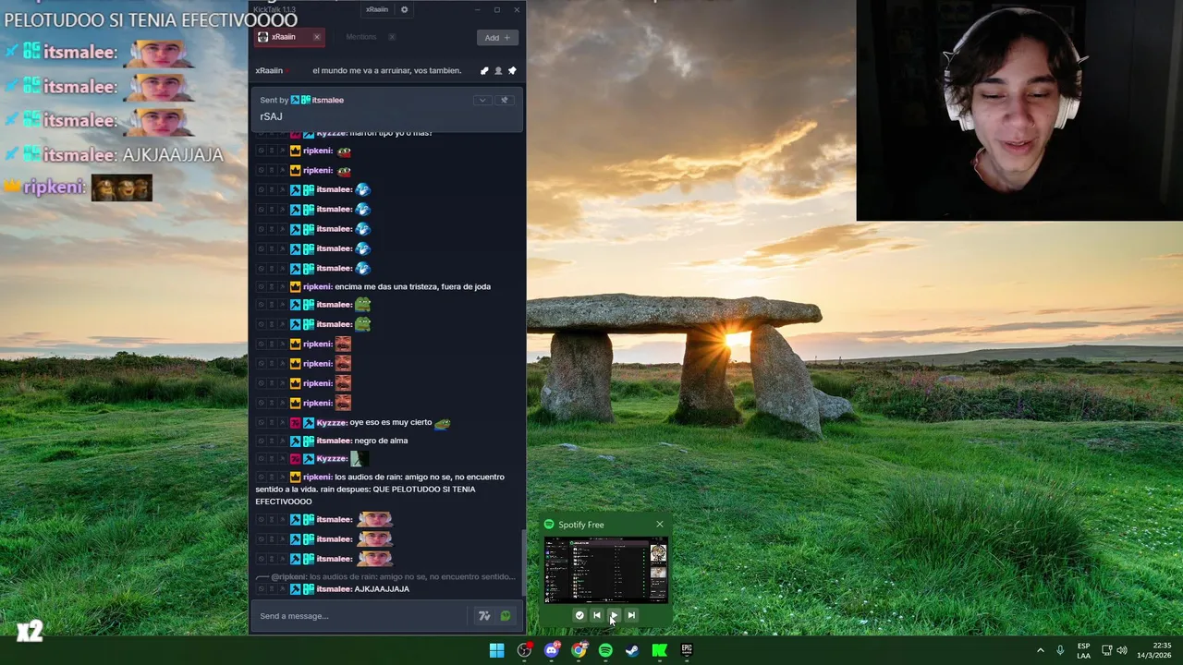1183x665 pixels.
Task: Open Google Chrome from the taskbar
Action: 579,650
